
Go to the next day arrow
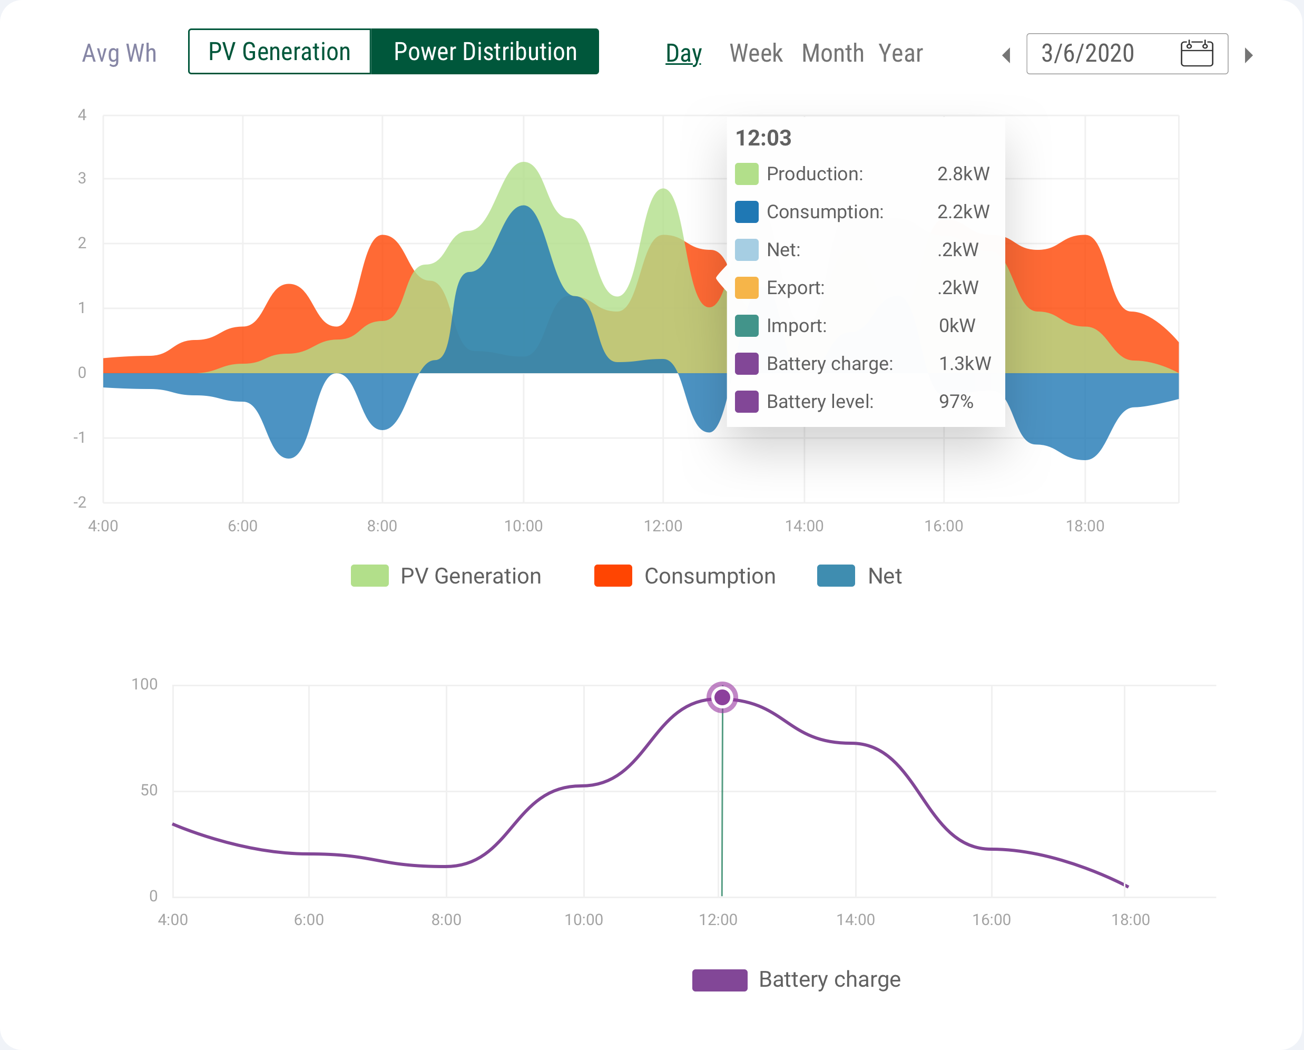point(1248,55)
